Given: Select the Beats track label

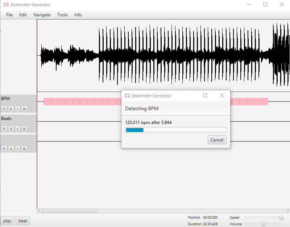Looking at the screenshot, I should (6, 119).
